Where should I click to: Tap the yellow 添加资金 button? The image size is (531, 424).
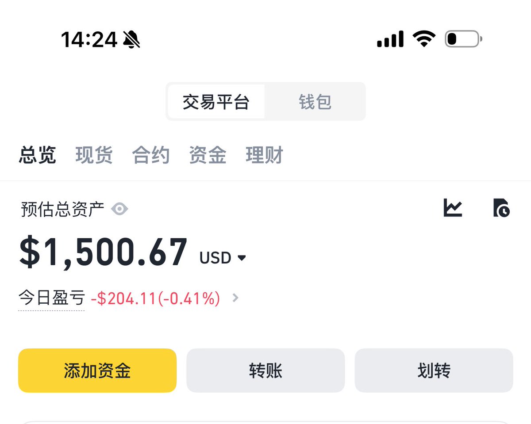(97, 371)
